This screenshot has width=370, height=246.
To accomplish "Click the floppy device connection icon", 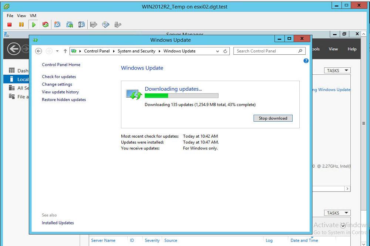I will [94, 24].
